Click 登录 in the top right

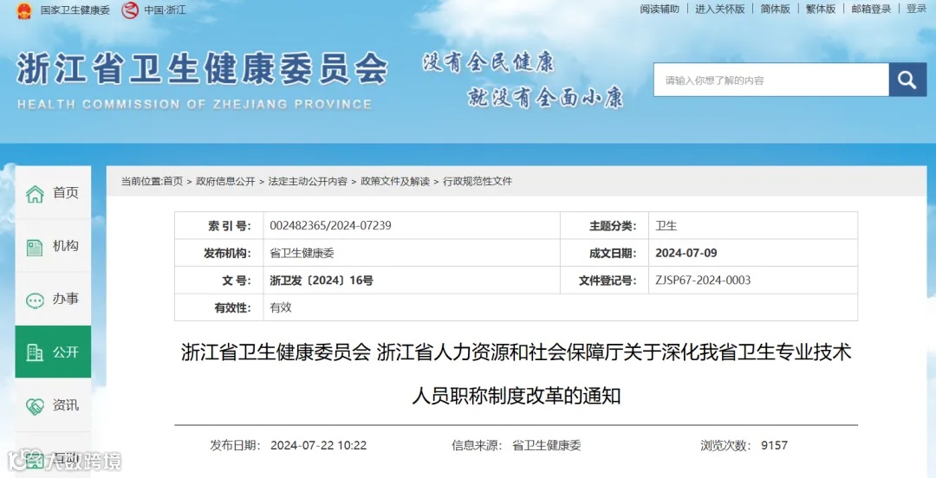point(916,9)
